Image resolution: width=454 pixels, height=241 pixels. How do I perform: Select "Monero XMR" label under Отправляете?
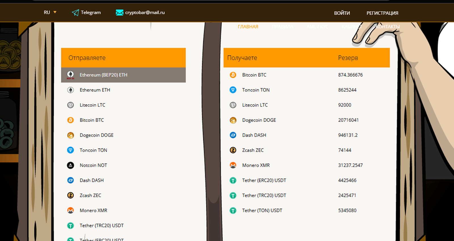click(93, 210)
